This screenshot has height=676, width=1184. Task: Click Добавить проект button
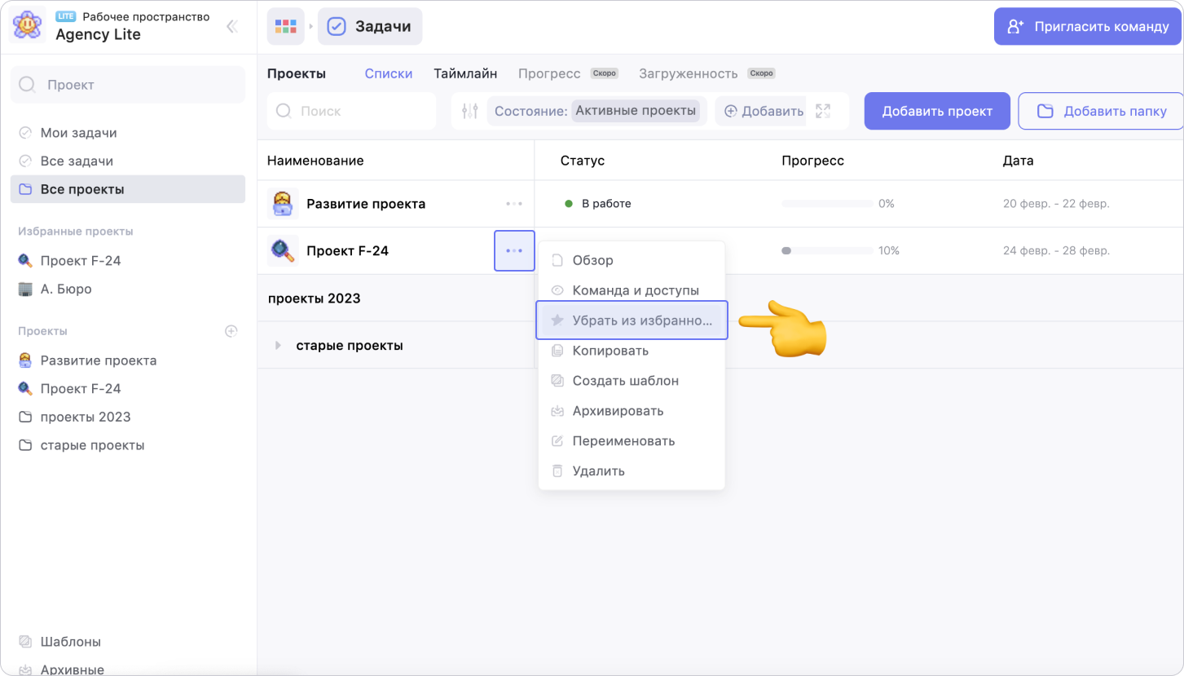tap(937, 111)
